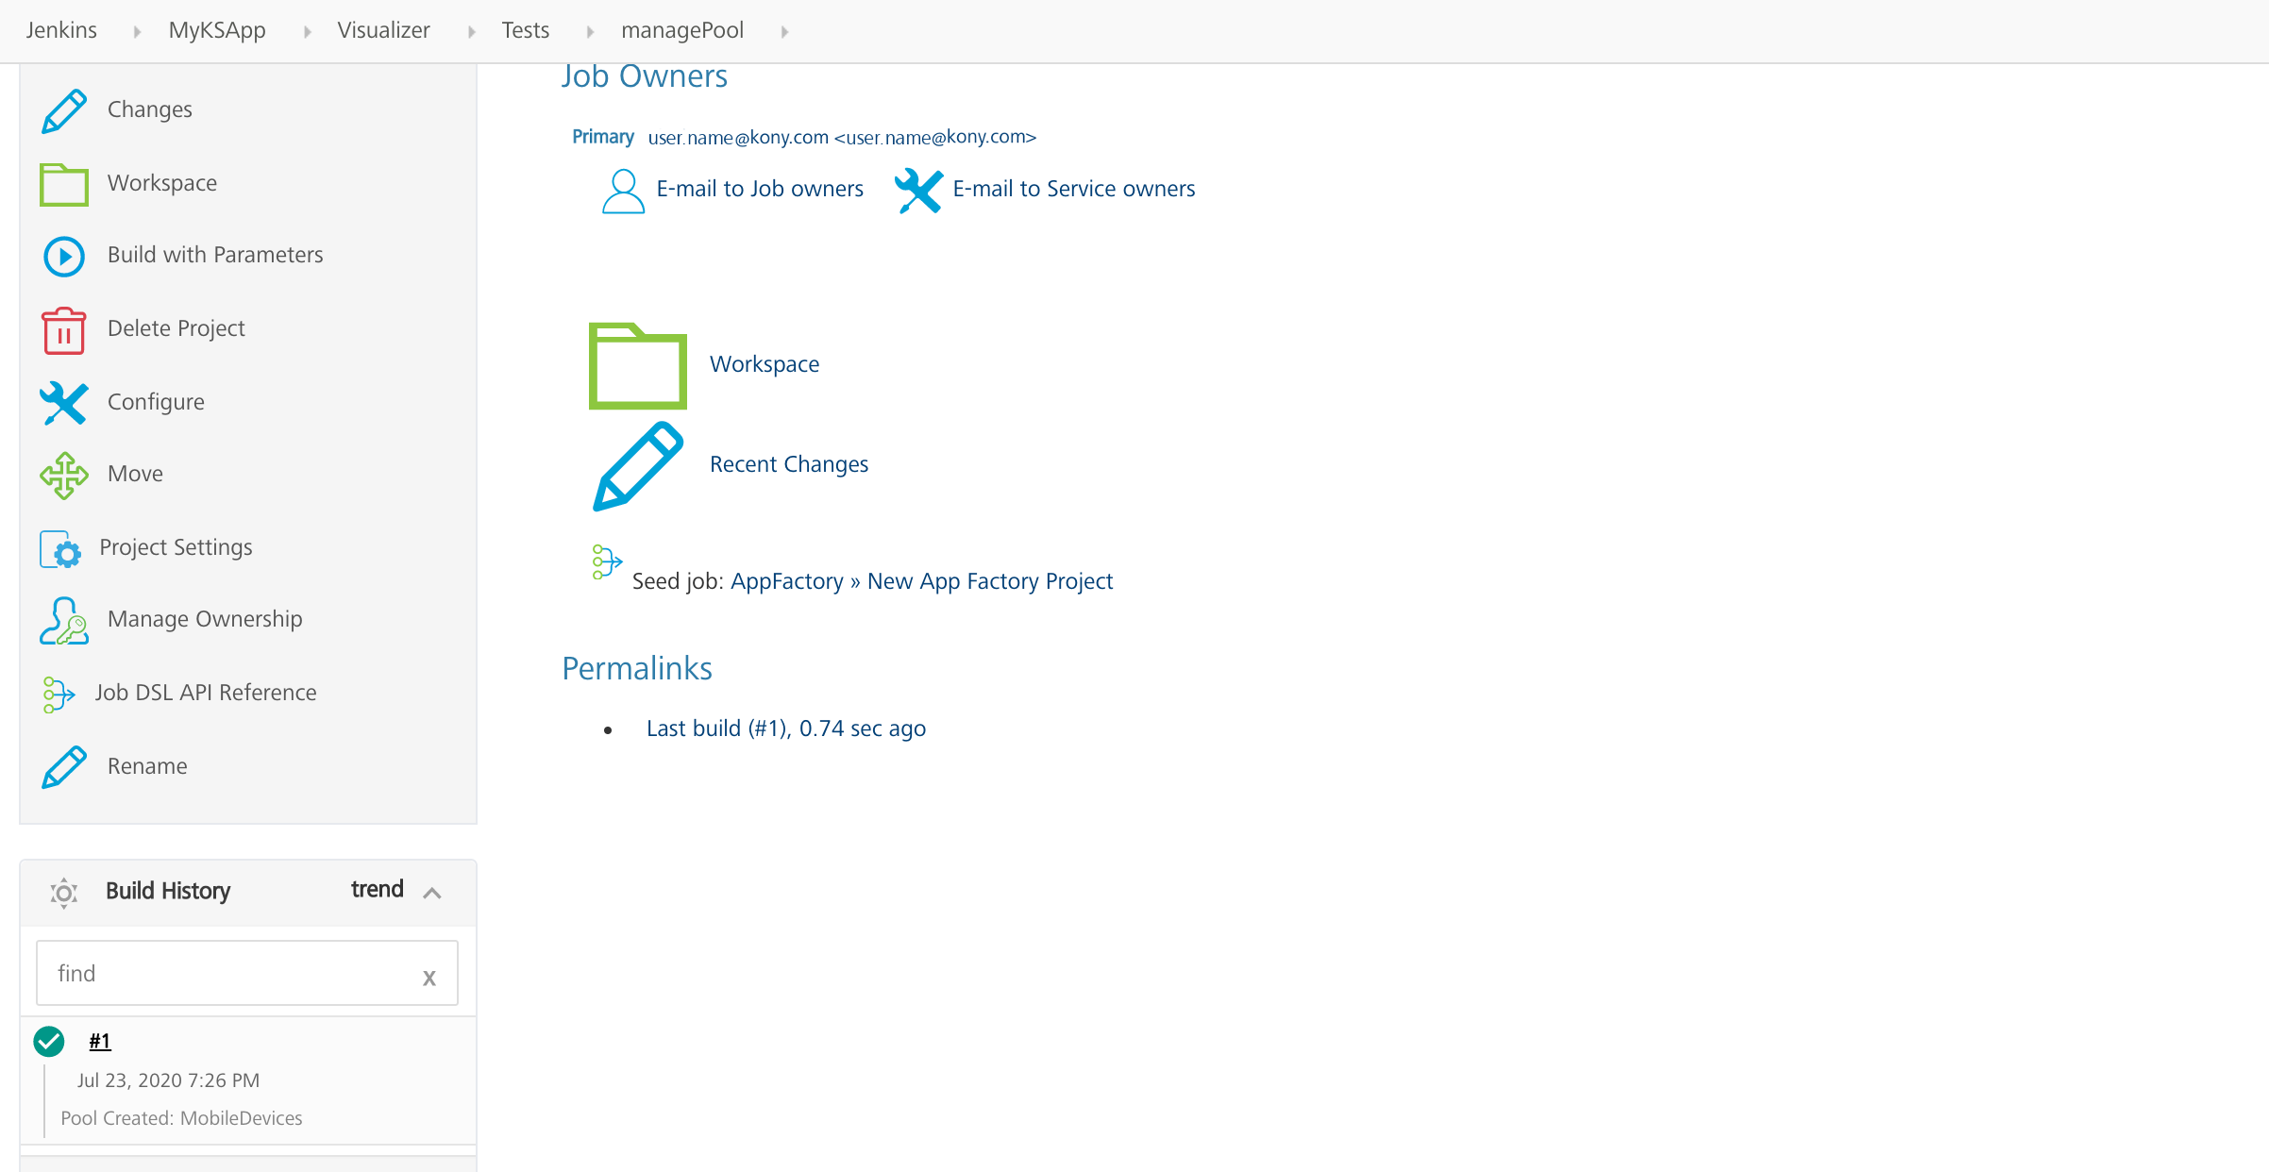Open Project Settings gear icon
Screen dimensions: 2269x1172
point(60,548)
